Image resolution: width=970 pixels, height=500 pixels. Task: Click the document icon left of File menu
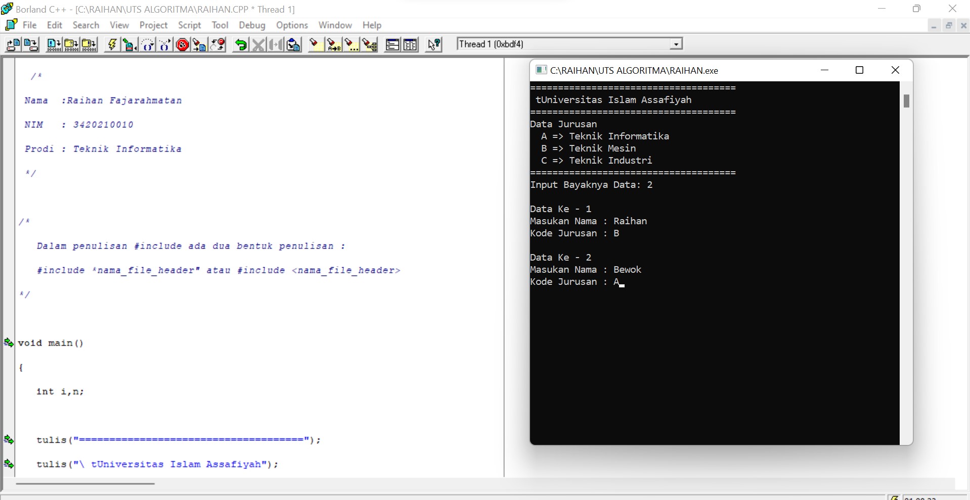(x=11, y=25)
